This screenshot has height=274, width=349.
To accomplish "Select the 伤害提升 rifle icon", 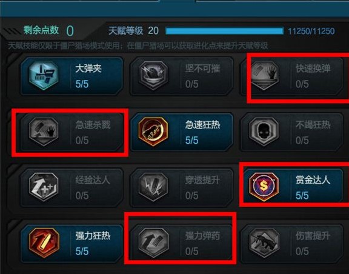I will (x=264, y=243).
